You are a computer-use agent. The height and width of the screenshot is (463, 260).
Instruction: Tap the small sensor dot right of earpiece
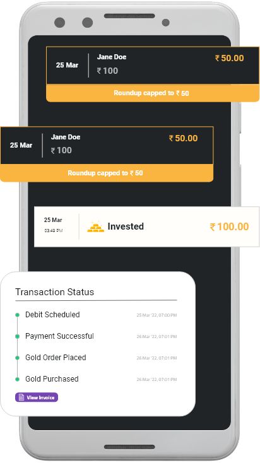(x=166, y=23)
